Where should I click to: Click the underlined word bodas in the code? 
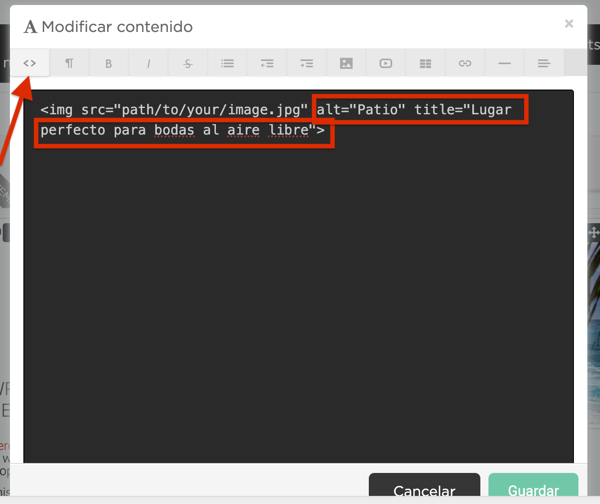tap(174, 130)
